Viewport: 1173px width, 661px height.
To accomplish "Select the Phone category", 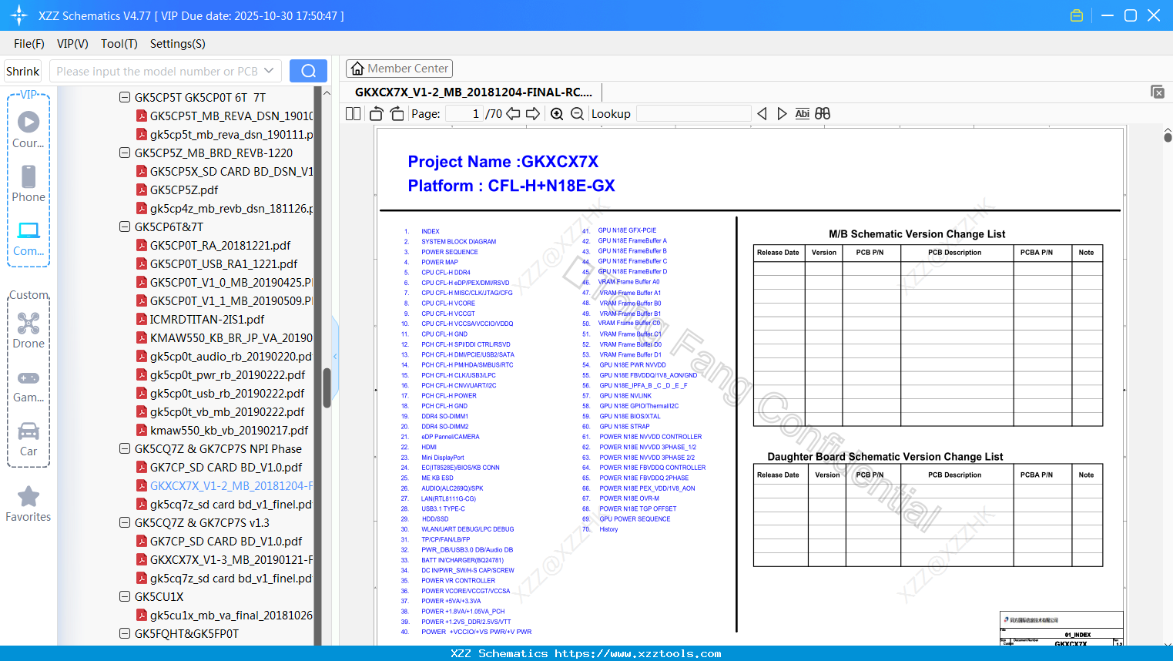I will coord(28,184).
